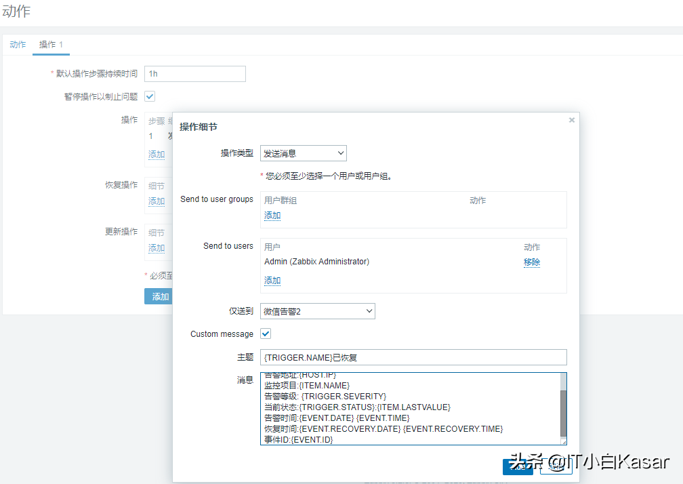Select the 操作 1 tab

[51, 45]
